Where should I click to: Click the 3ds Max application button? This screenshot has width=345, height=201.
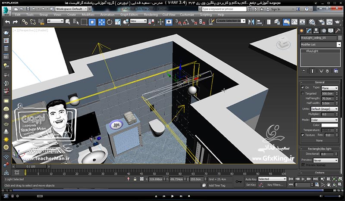6,11
